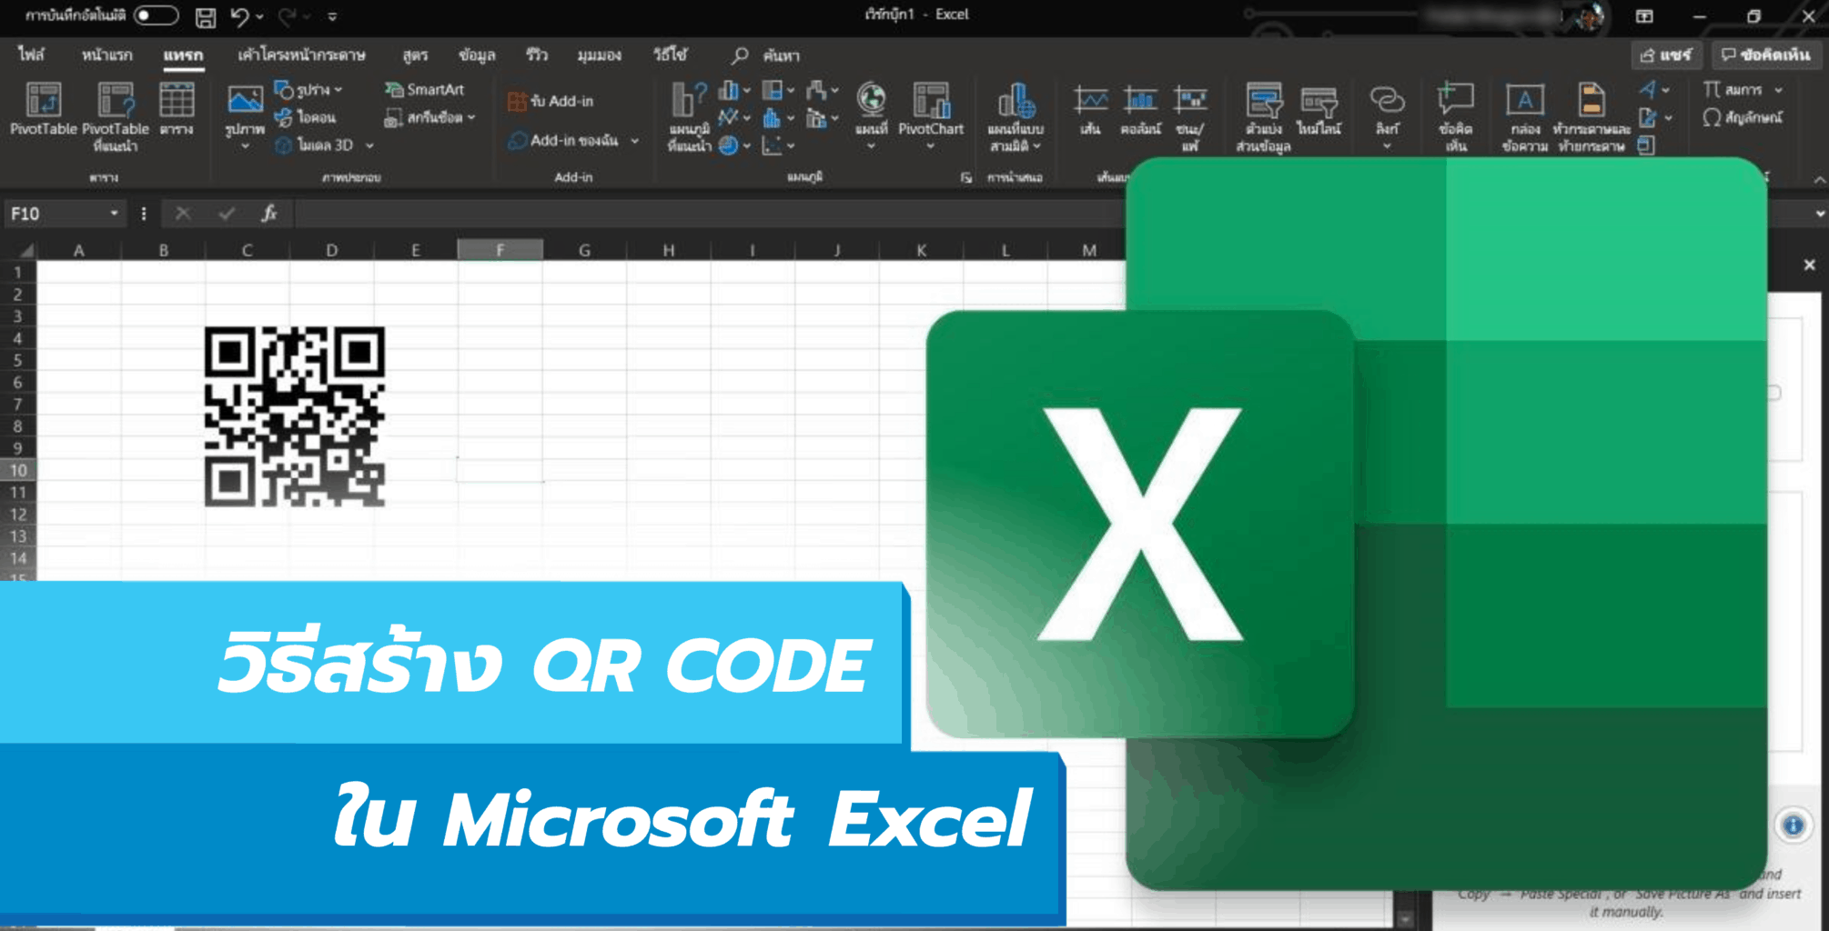Switch to the หน้าแรก (Home) tab
Viewport: 1829px width, 931px height.
pyautogui.click(x=106, y=55)
